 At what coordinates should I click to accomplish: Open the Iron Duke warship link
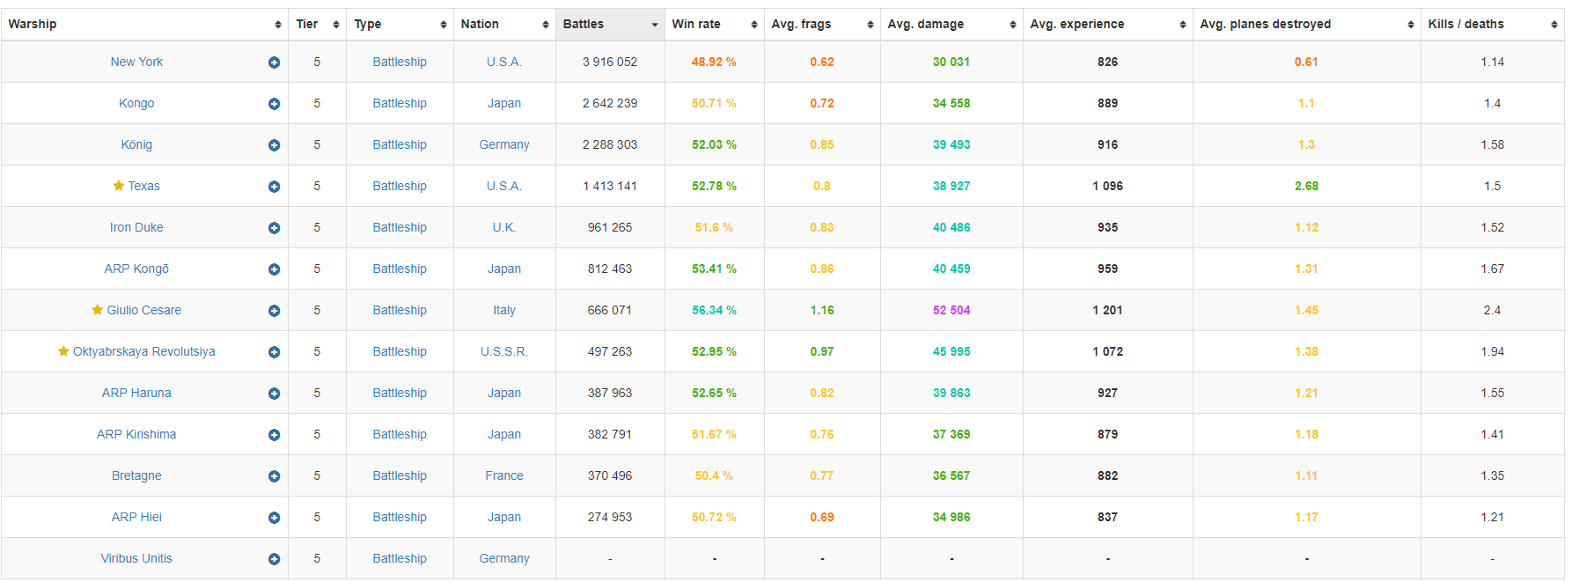[136, 227]
